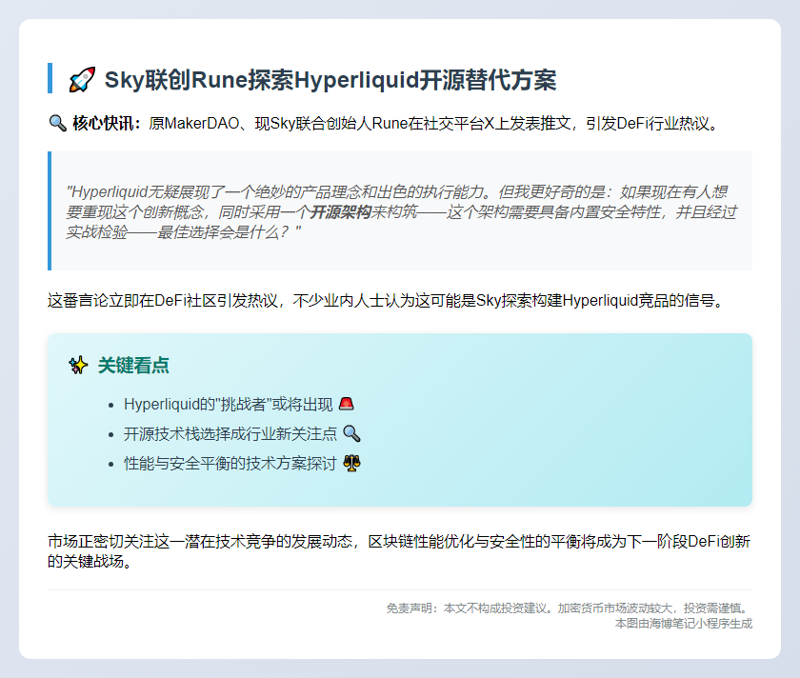Viewport: 800px width, 678px height.
Task: Click the bullet 性能与安全平衡的技术方案探讨
Action: pyautogui.click(x=230, y=463)
